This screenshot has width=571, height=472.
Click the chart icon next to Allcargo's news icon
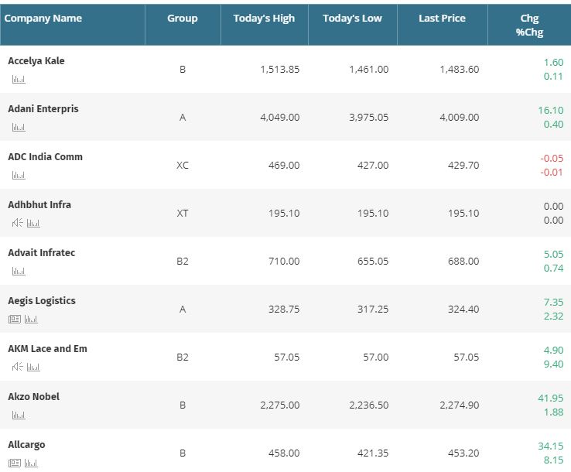[x=31, y=463]
